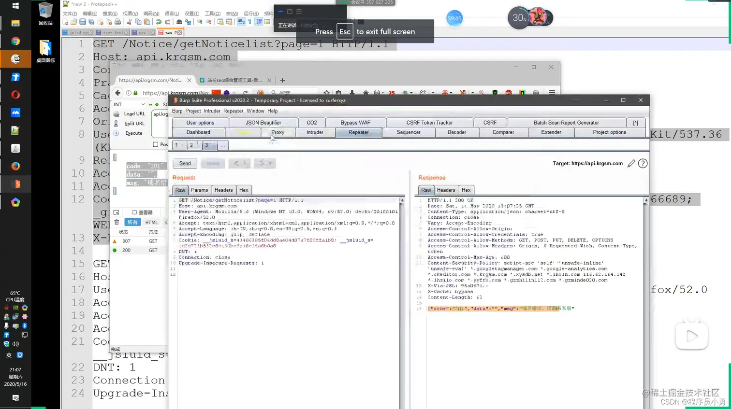Screen dimensions: 731x409
Task: Open the Project options tab
Action: click(x=609, y=132)
